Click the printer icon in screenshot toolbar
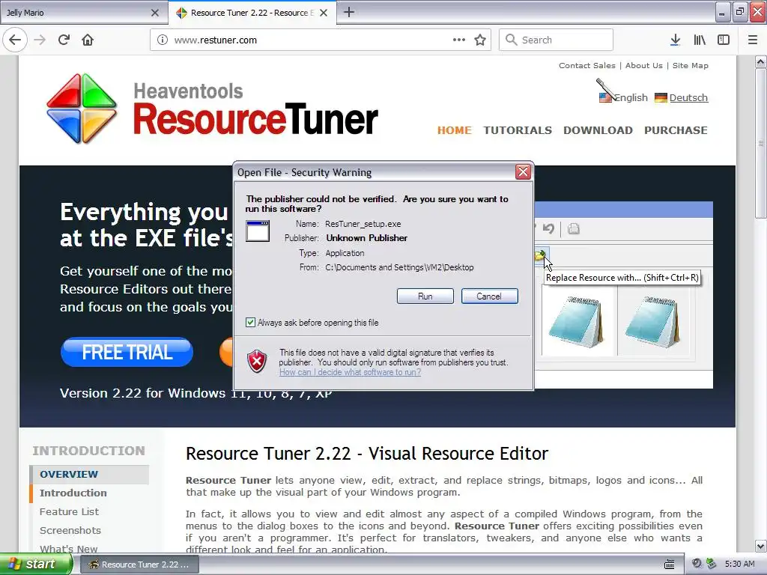 (x=574, y=228)
